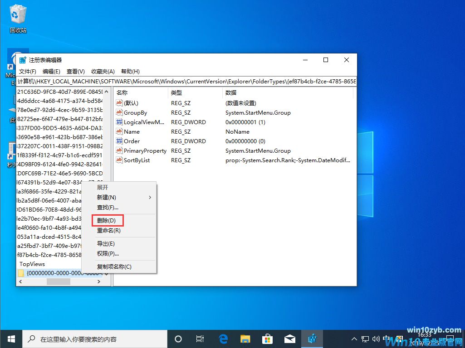Open File Explorer from the taskbar
The width and height of the screenshot is (465, 348).
[245, 338]
